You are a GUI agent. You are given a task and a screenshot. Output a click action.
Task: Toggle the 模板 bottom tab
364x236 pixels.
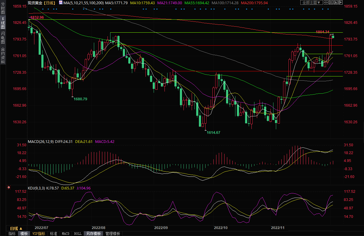coord(24,234)
